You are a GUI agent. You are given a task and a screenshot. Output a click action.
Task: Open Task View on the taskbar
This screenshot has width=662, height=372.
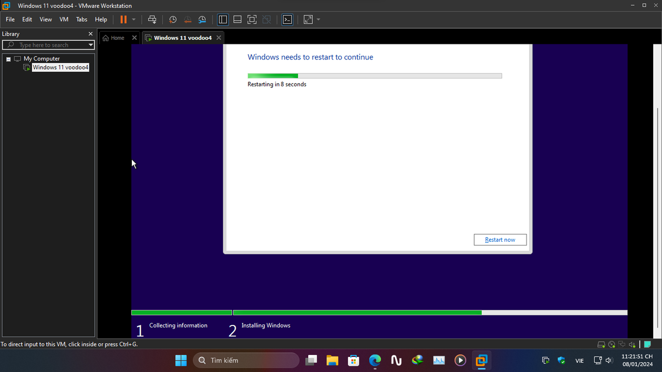tap(311, 360)
